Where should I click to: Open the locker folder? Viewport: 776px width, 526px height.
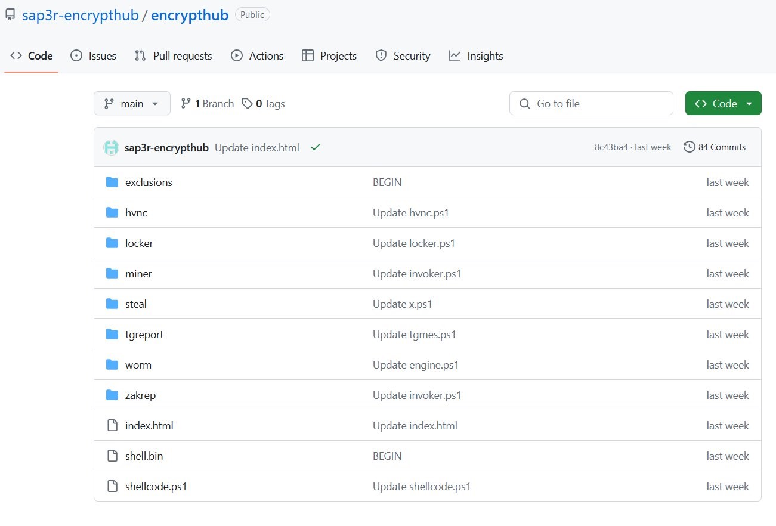click(x=139, y=243)
